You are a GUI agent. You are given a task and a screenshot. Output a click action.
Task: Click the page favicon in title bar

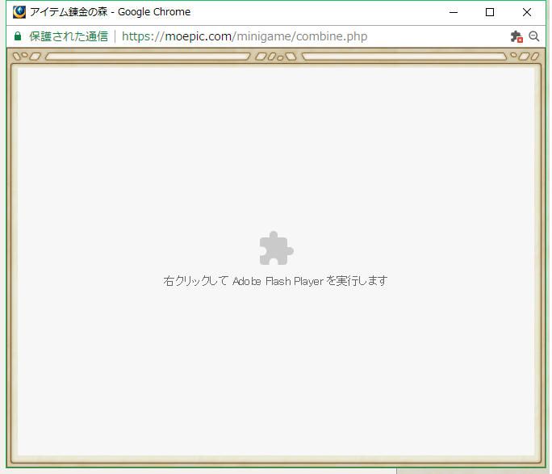tap(19, 12)
